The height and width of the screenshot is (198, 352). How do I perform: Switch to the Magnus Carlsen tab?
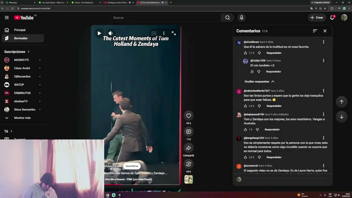tap(119, 2)
